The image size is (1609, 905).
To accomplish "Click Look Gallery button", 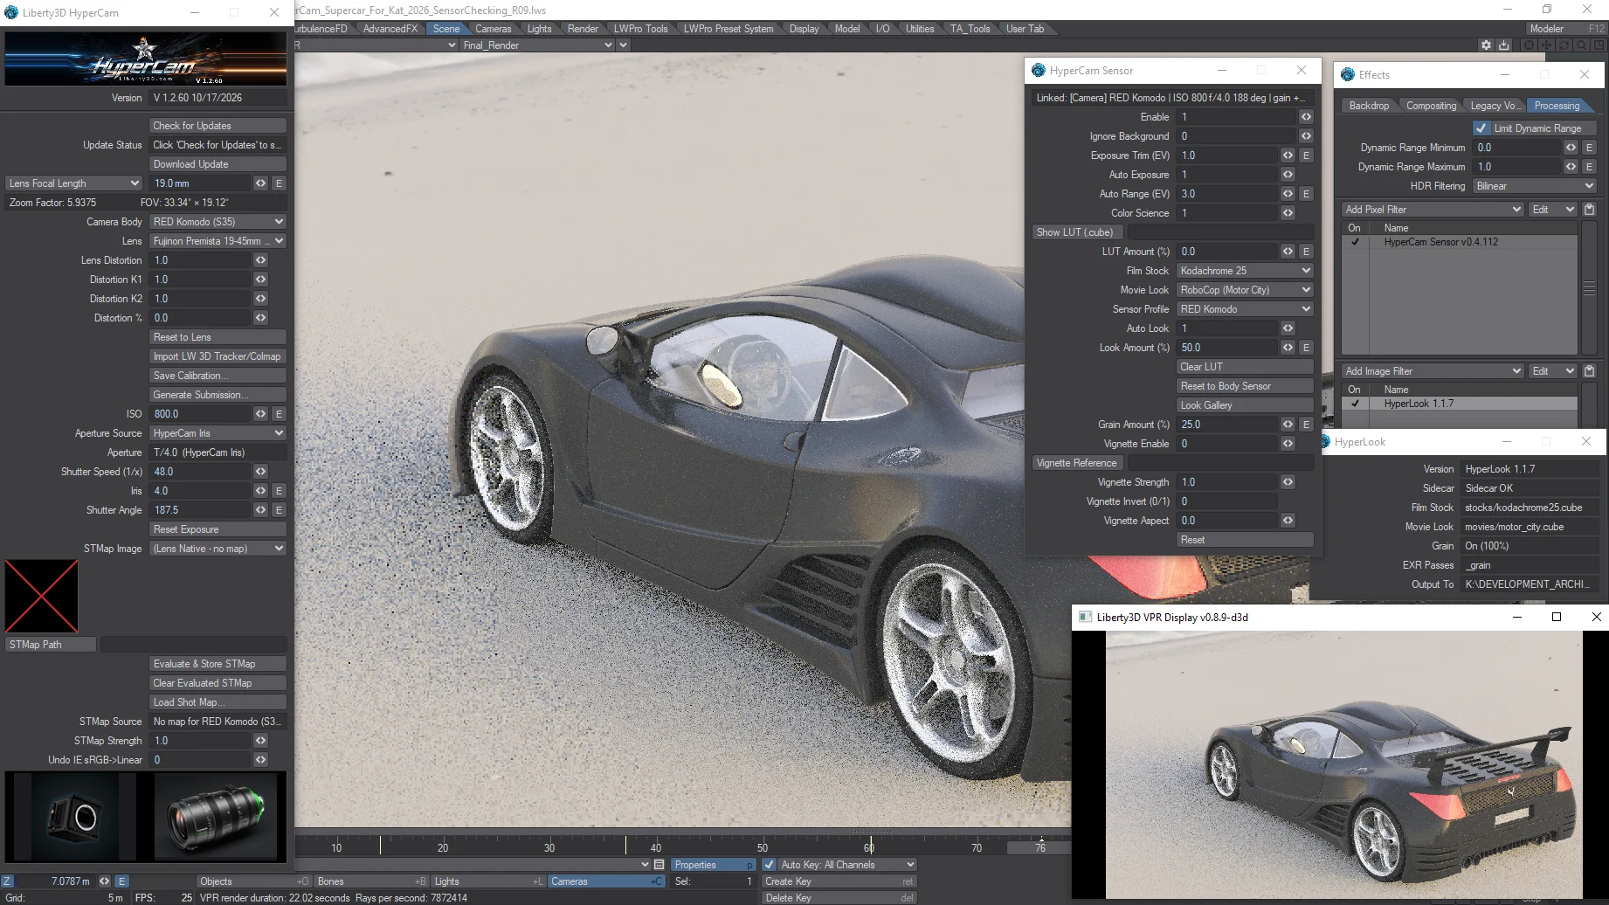I will 1245,405.
